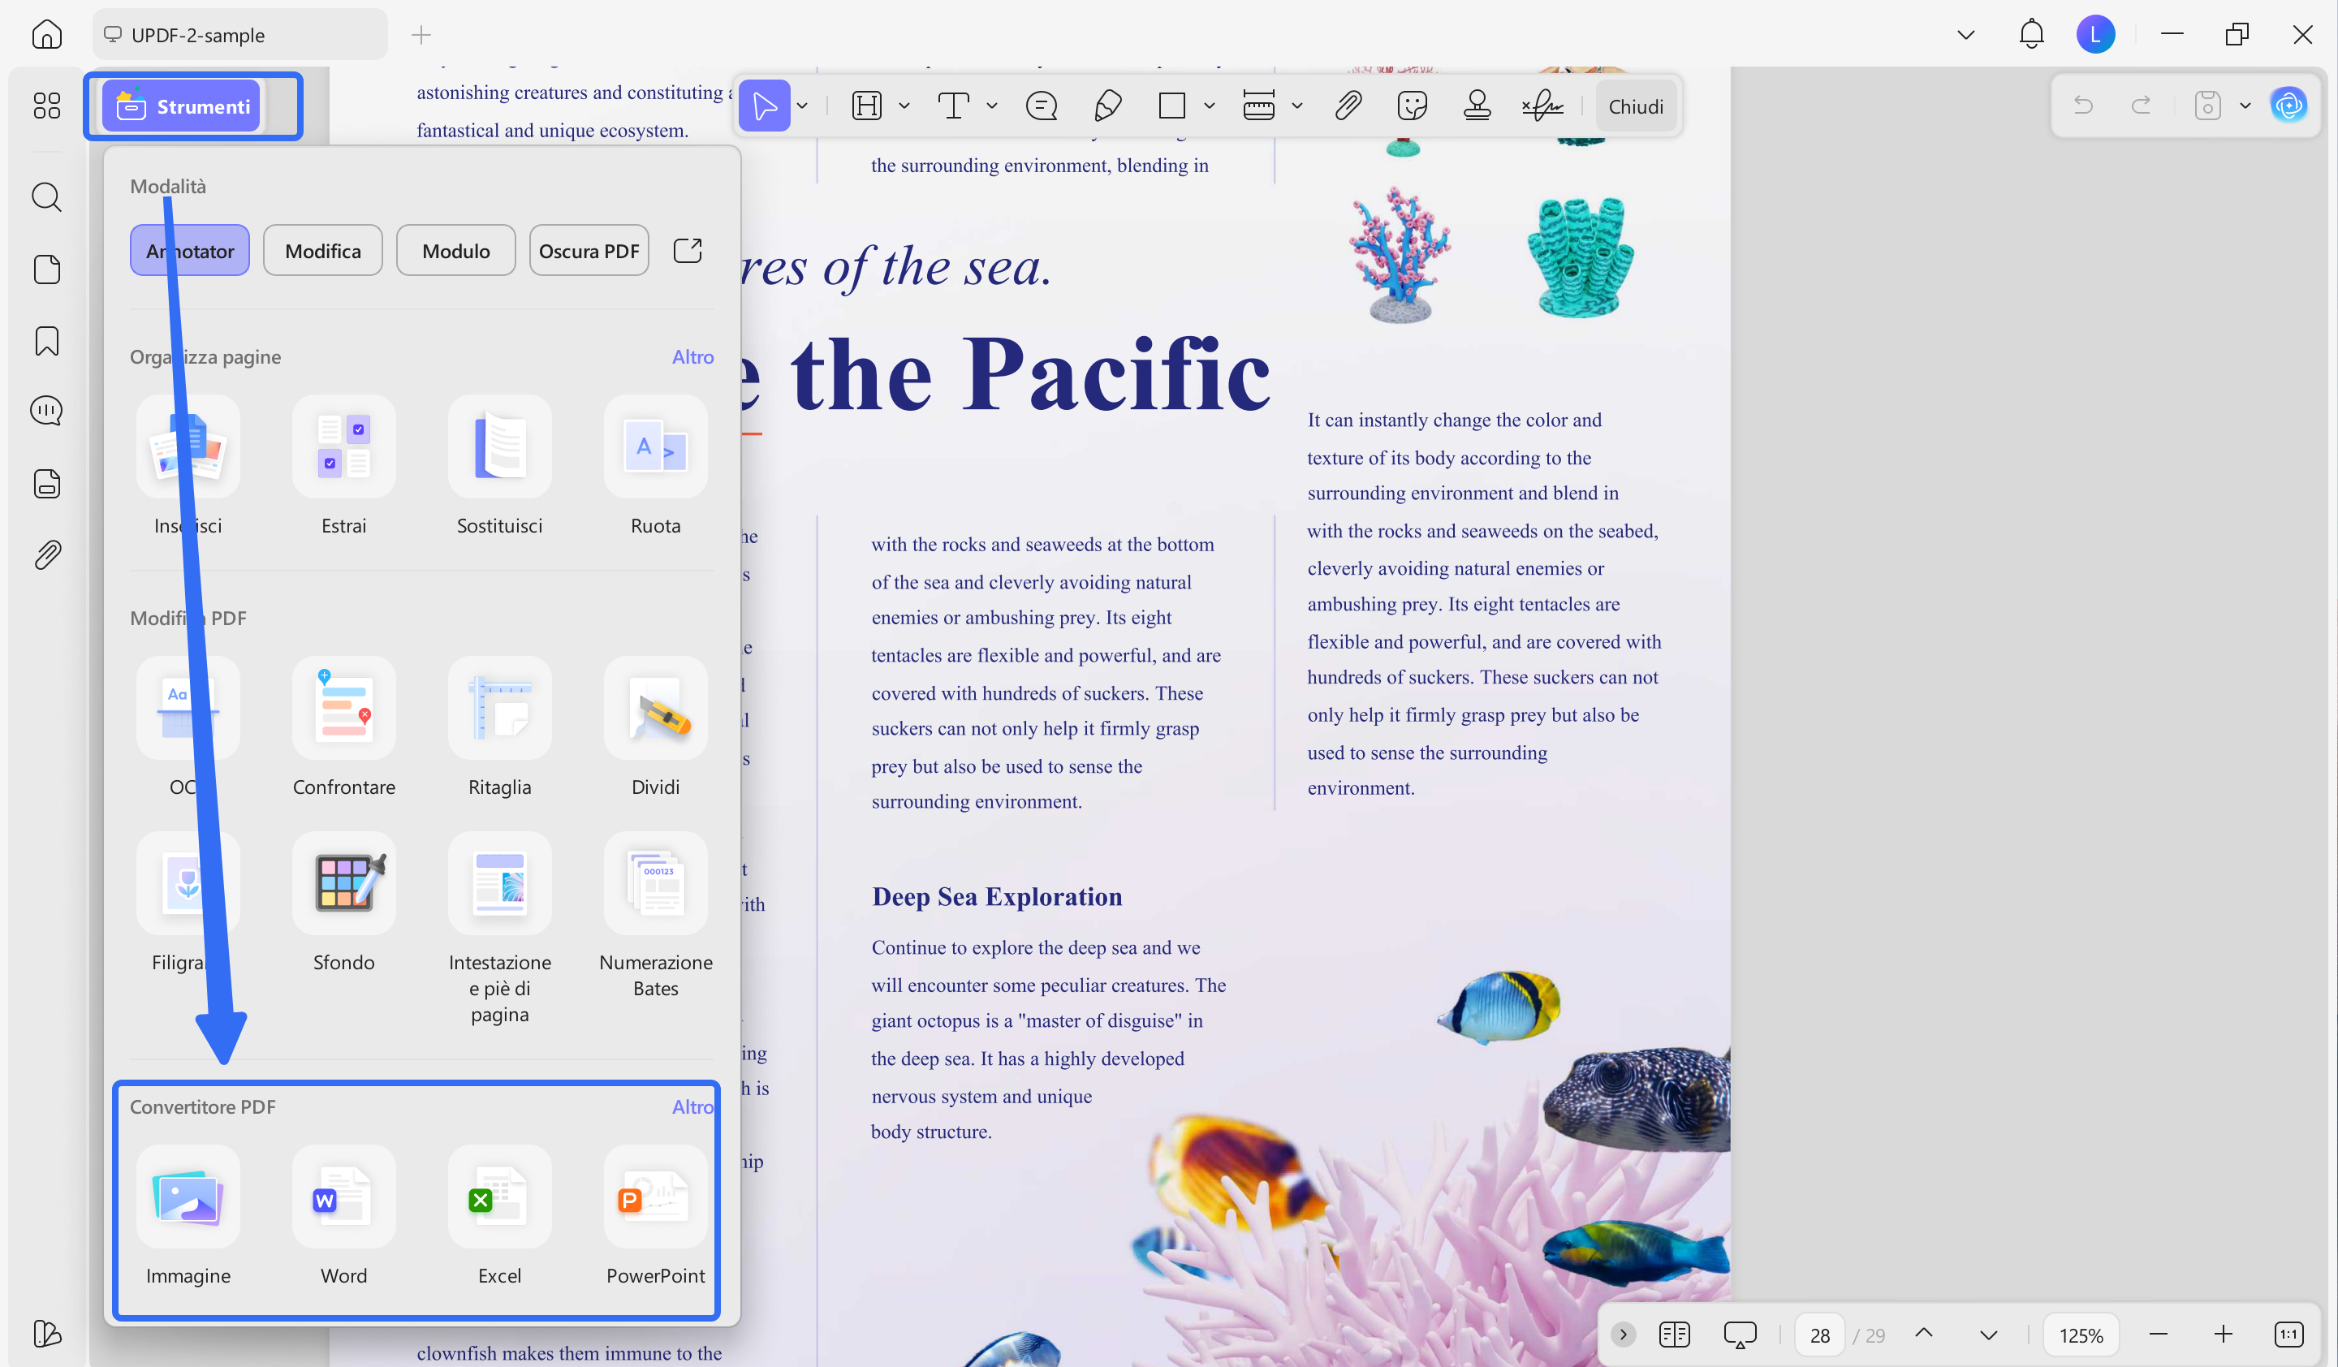Launch the Confrontare compare tool
Screen dimensions: 2338x1367
coord(344,728)
